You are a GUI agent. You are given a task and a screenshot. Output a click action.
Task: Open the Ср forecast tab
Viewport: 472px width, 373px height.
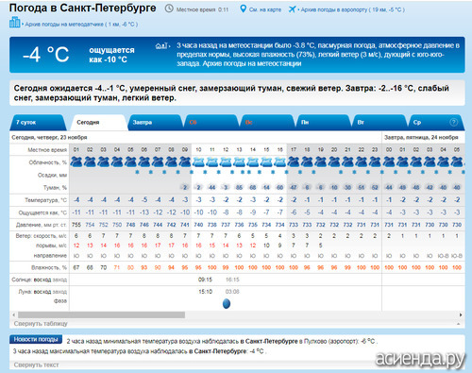point(436,123)
